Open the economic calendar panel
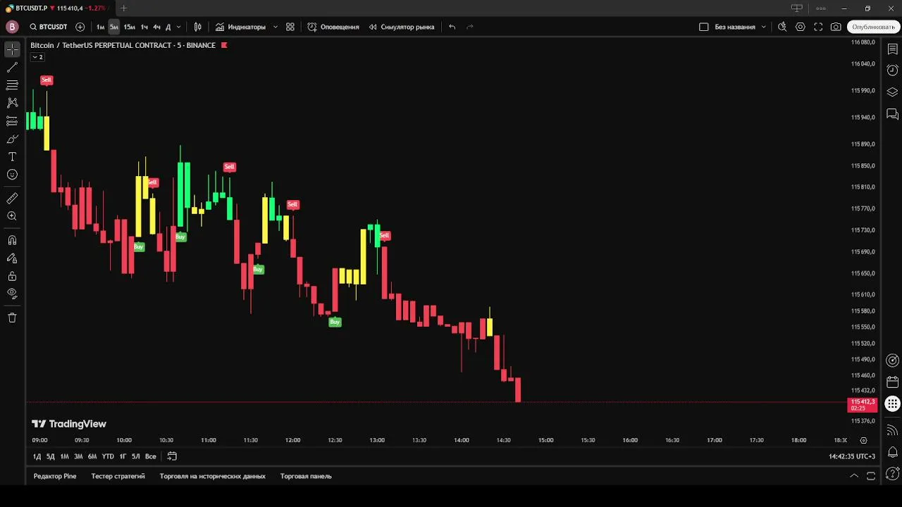902x507 pixels. point(892,382)
